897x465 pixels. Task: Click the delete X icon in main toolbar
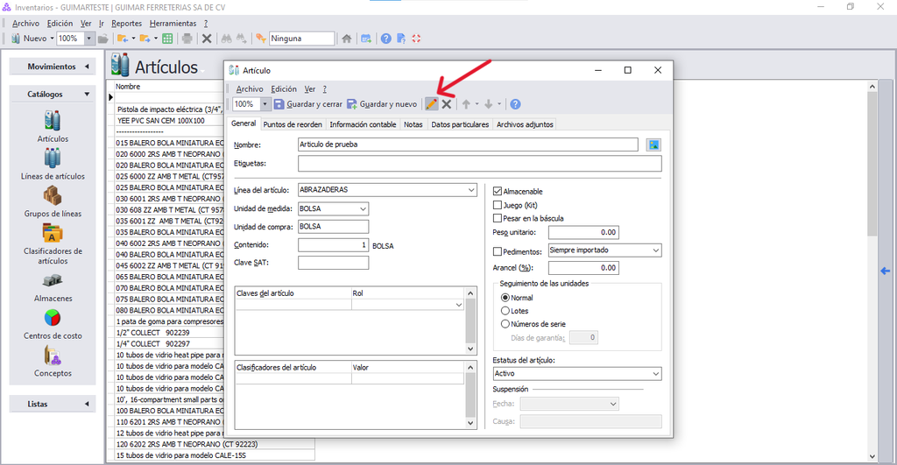tap(207, 39)
